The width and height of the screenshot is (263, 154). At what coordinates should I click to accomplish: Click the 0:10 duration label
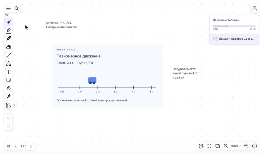click(x=253, y=29)
